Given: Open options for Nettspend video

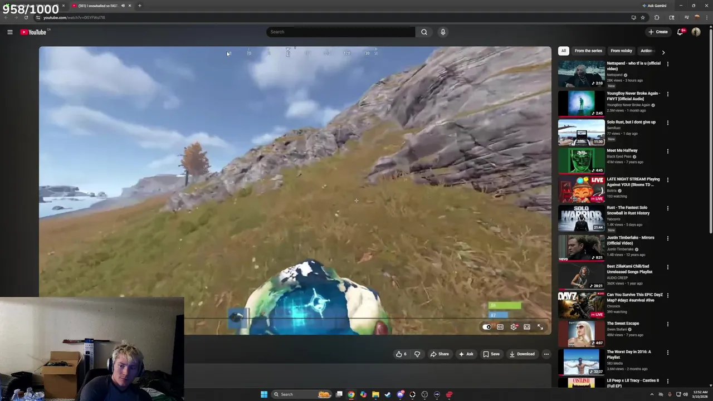Looking at the screenshot, I should pos(668,64).
